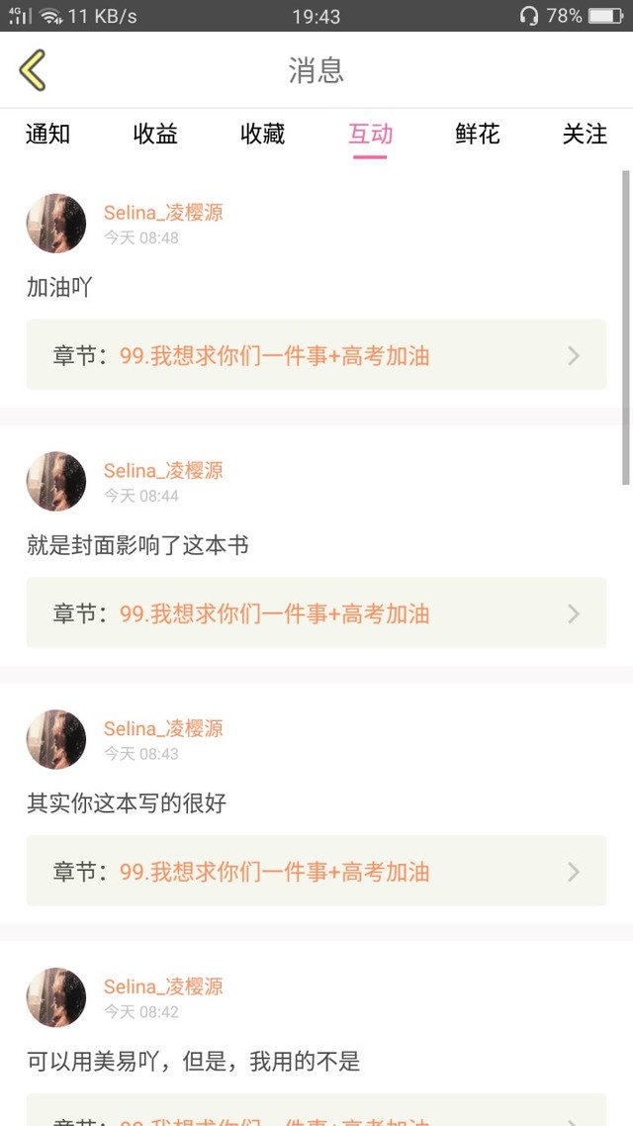Select the 鲜花 tab

point(478,135)
